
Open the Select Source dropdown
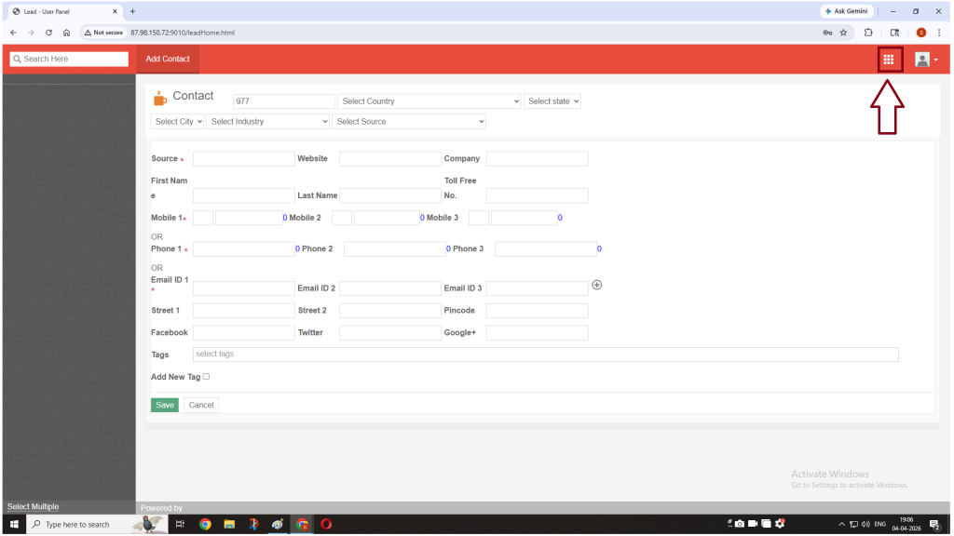point(410,122)
